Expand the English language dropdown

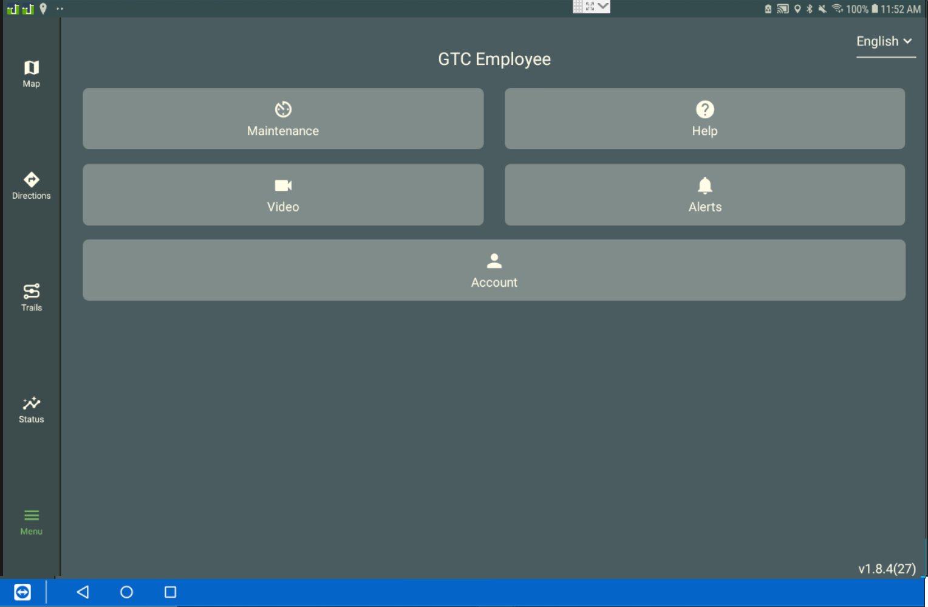[x=884, y=41]
